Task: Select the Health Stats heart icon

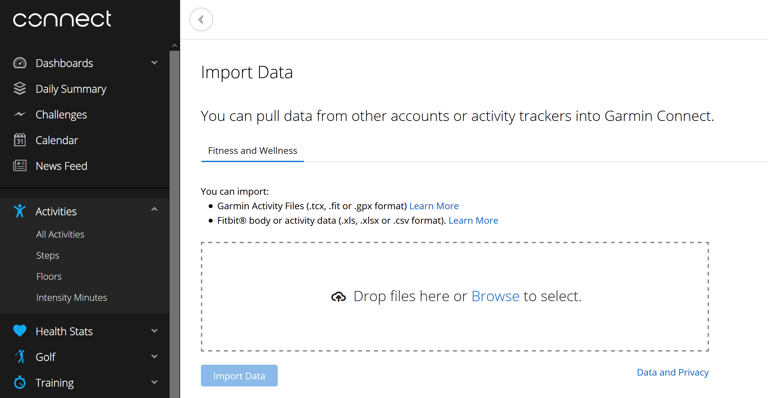Action: (20, 331)
